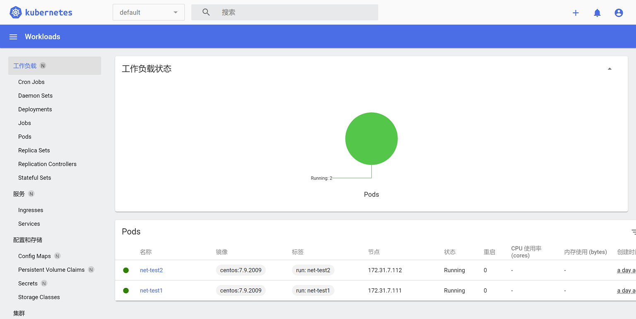Viewport: 636px width, 319px height.
Task: Select Deployments in the sidebar
Action: (x=35, y=109)
